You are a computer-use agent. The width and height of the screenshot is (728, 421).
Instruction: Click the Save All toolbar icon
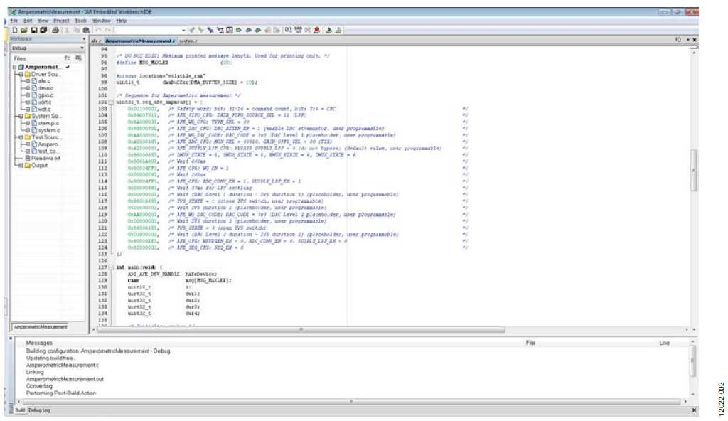pos(43,31)
